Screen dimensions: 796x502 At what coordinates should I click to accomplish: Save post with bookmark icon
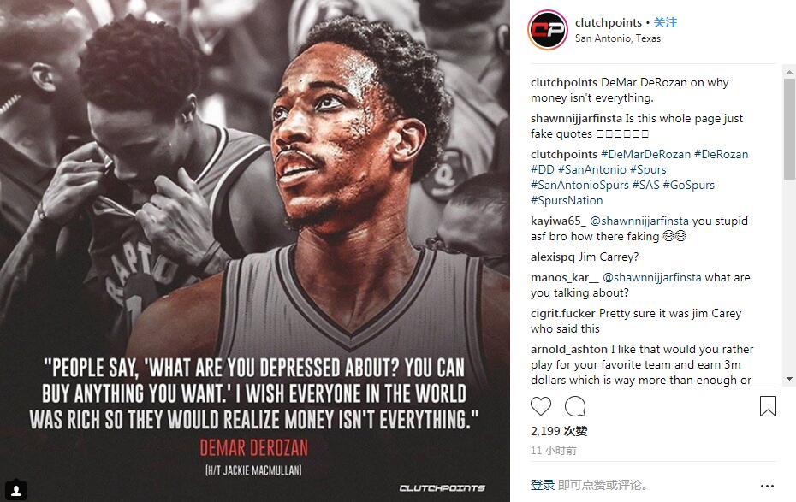pyautogui.click(x=768, y=406)
